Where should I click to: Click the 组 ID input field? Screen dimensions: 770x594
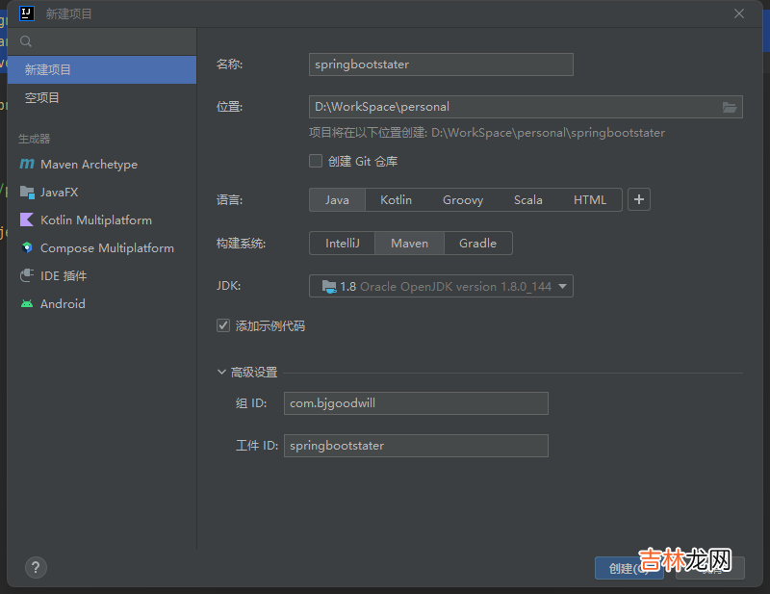pyautogui.click(x=416, y=403)
